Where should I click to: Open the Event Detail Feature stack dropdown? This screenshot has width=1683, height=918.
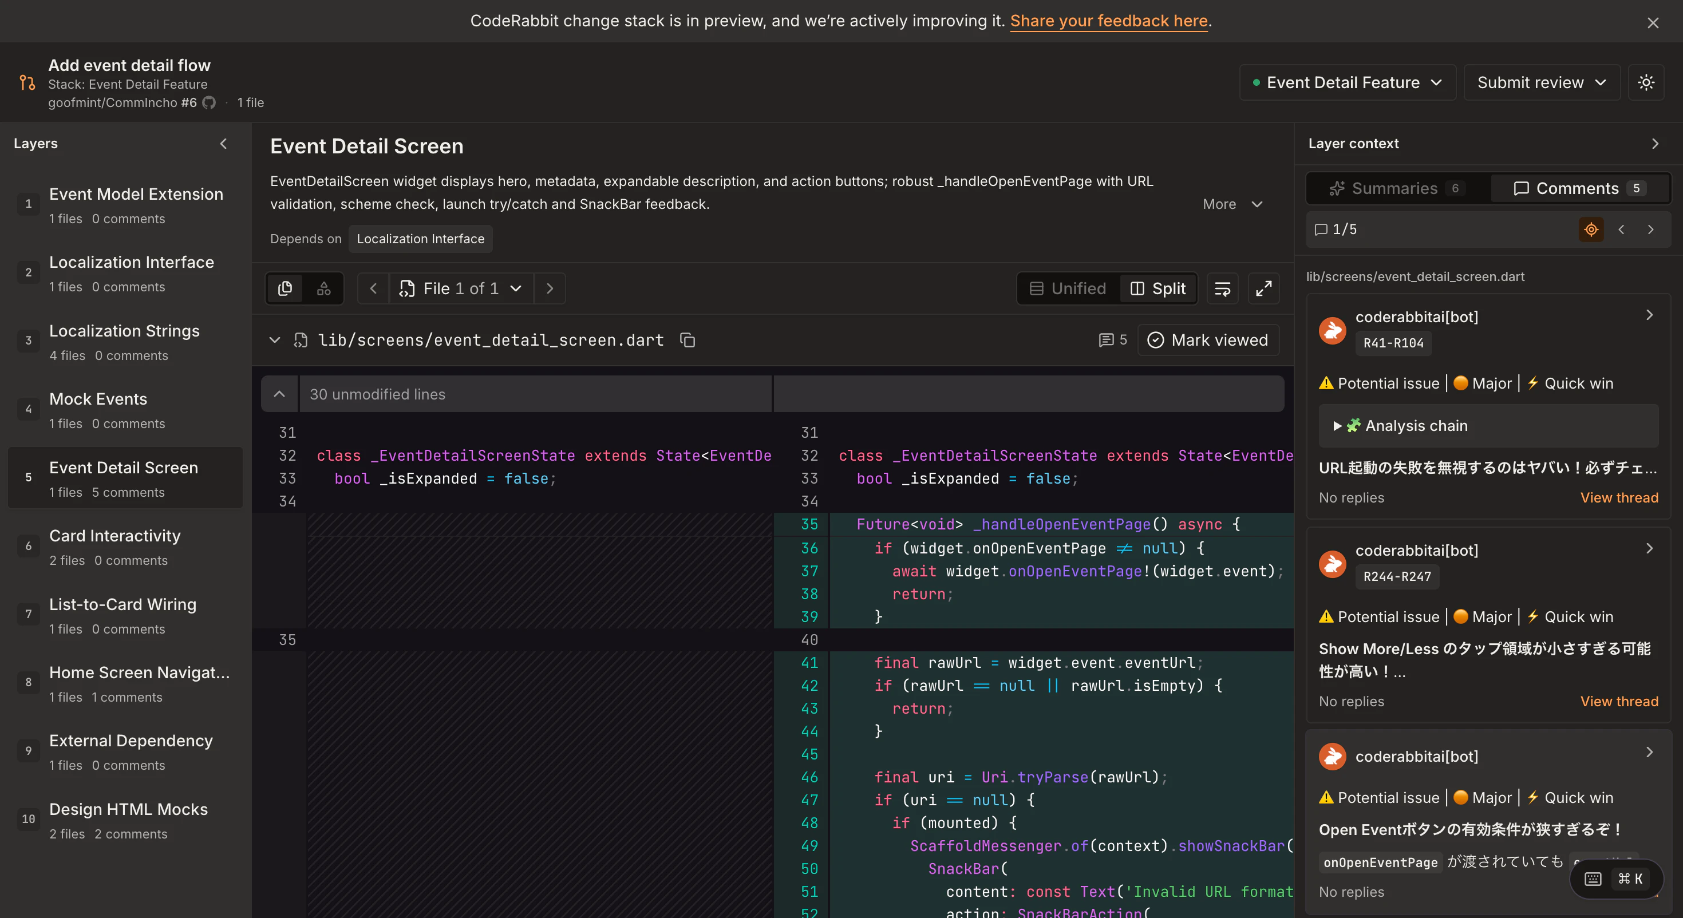(1347, 82)
